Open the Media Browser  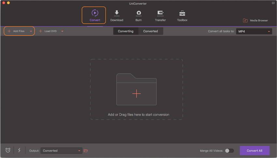[255, 21]
